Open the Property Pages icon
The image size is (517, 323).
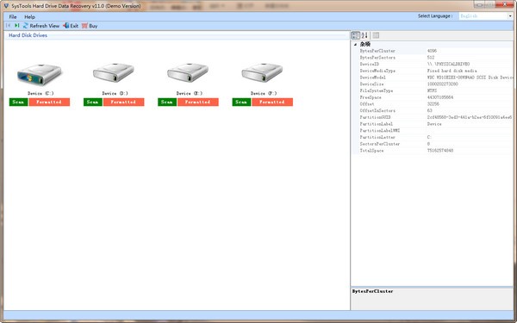tap(376, 35)
